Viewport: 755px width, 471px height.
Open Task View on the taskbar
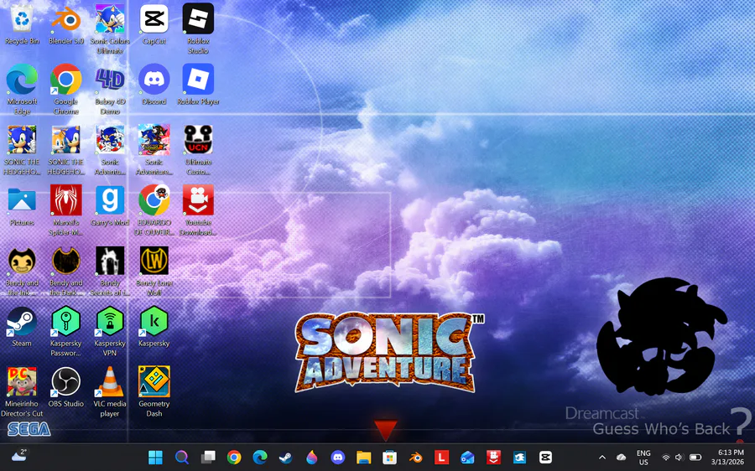[x=208, y=457]
